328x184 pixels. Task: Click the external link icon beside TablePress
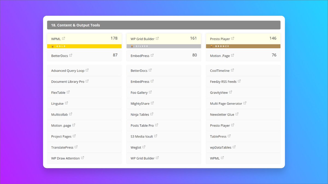click(x=229, y=136)
